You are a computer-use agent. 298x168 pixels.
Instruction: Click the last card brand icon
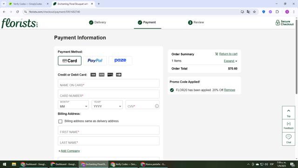pyautogui.click(x=119, y=75)
